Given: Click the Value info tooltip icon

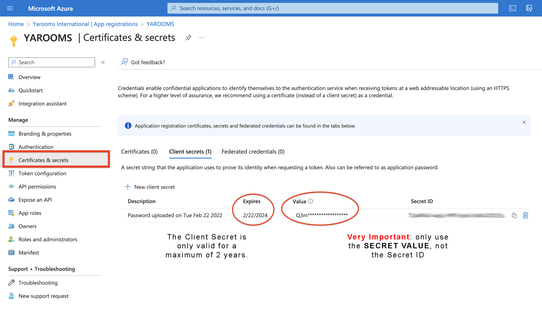Looking at the screenshot, I should click(x=311, y=201).
